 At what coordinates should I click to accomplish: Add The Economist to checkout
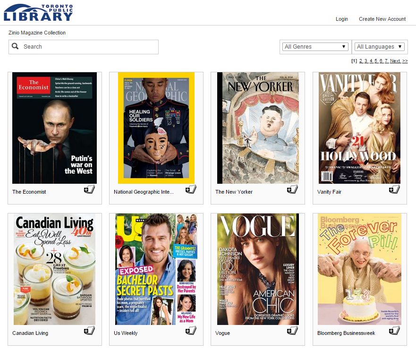(89, 189)
